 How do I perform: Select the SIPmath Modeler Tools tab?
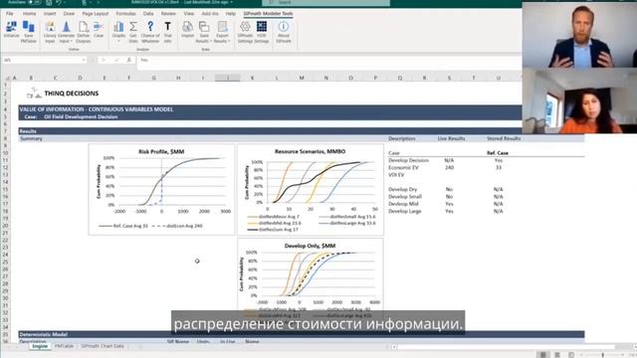click(268, 13)
